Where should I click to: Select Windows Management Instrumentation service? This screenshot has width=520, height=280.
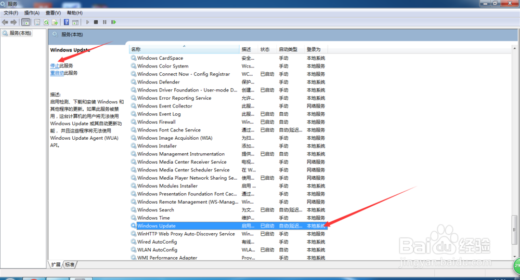point(228,154)
